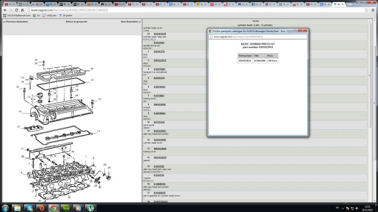Screen dimensions: 378x212
Task: Open the Windows Start menu
Action: pyautogui.click(x=5, y=208)
